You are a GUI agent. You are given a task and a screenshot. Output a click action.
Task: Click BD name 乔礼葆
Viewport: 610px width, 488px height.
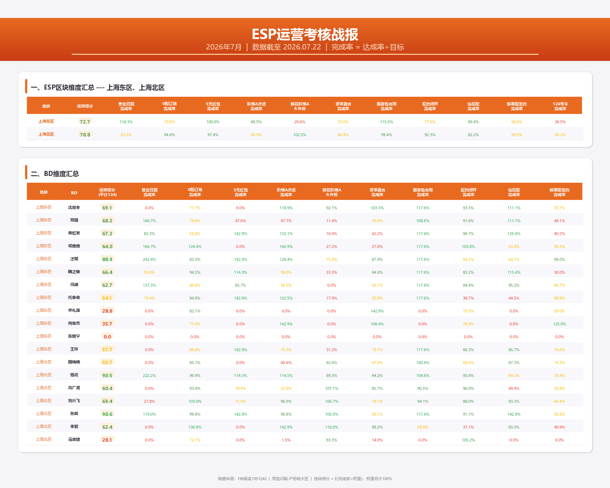point(74,311)
